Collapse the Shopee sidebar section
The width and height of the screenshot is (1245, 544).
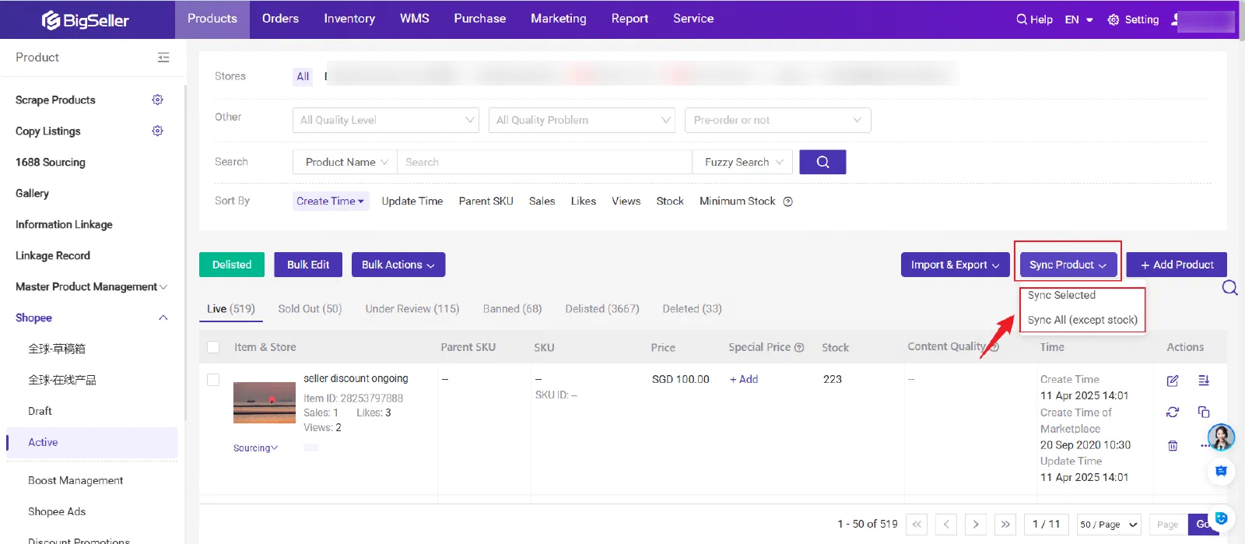point(163,318)
